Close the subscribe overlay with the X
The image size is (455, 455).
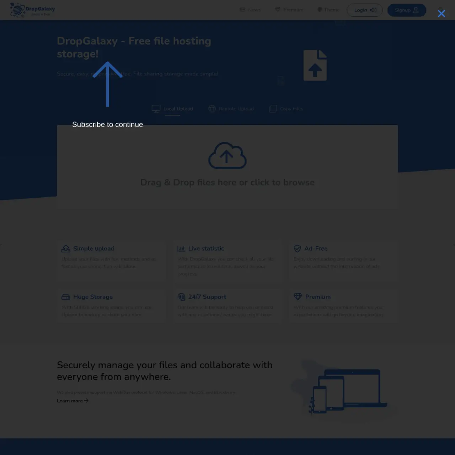pos(441,14)
